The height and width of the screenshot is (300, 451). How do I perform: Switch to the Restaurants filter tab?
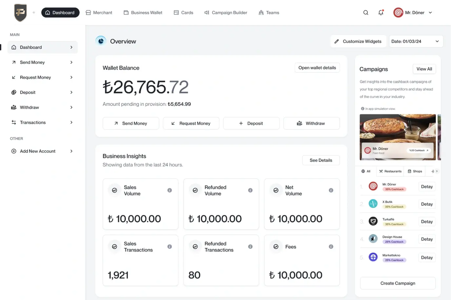click(x=390, y=171)
